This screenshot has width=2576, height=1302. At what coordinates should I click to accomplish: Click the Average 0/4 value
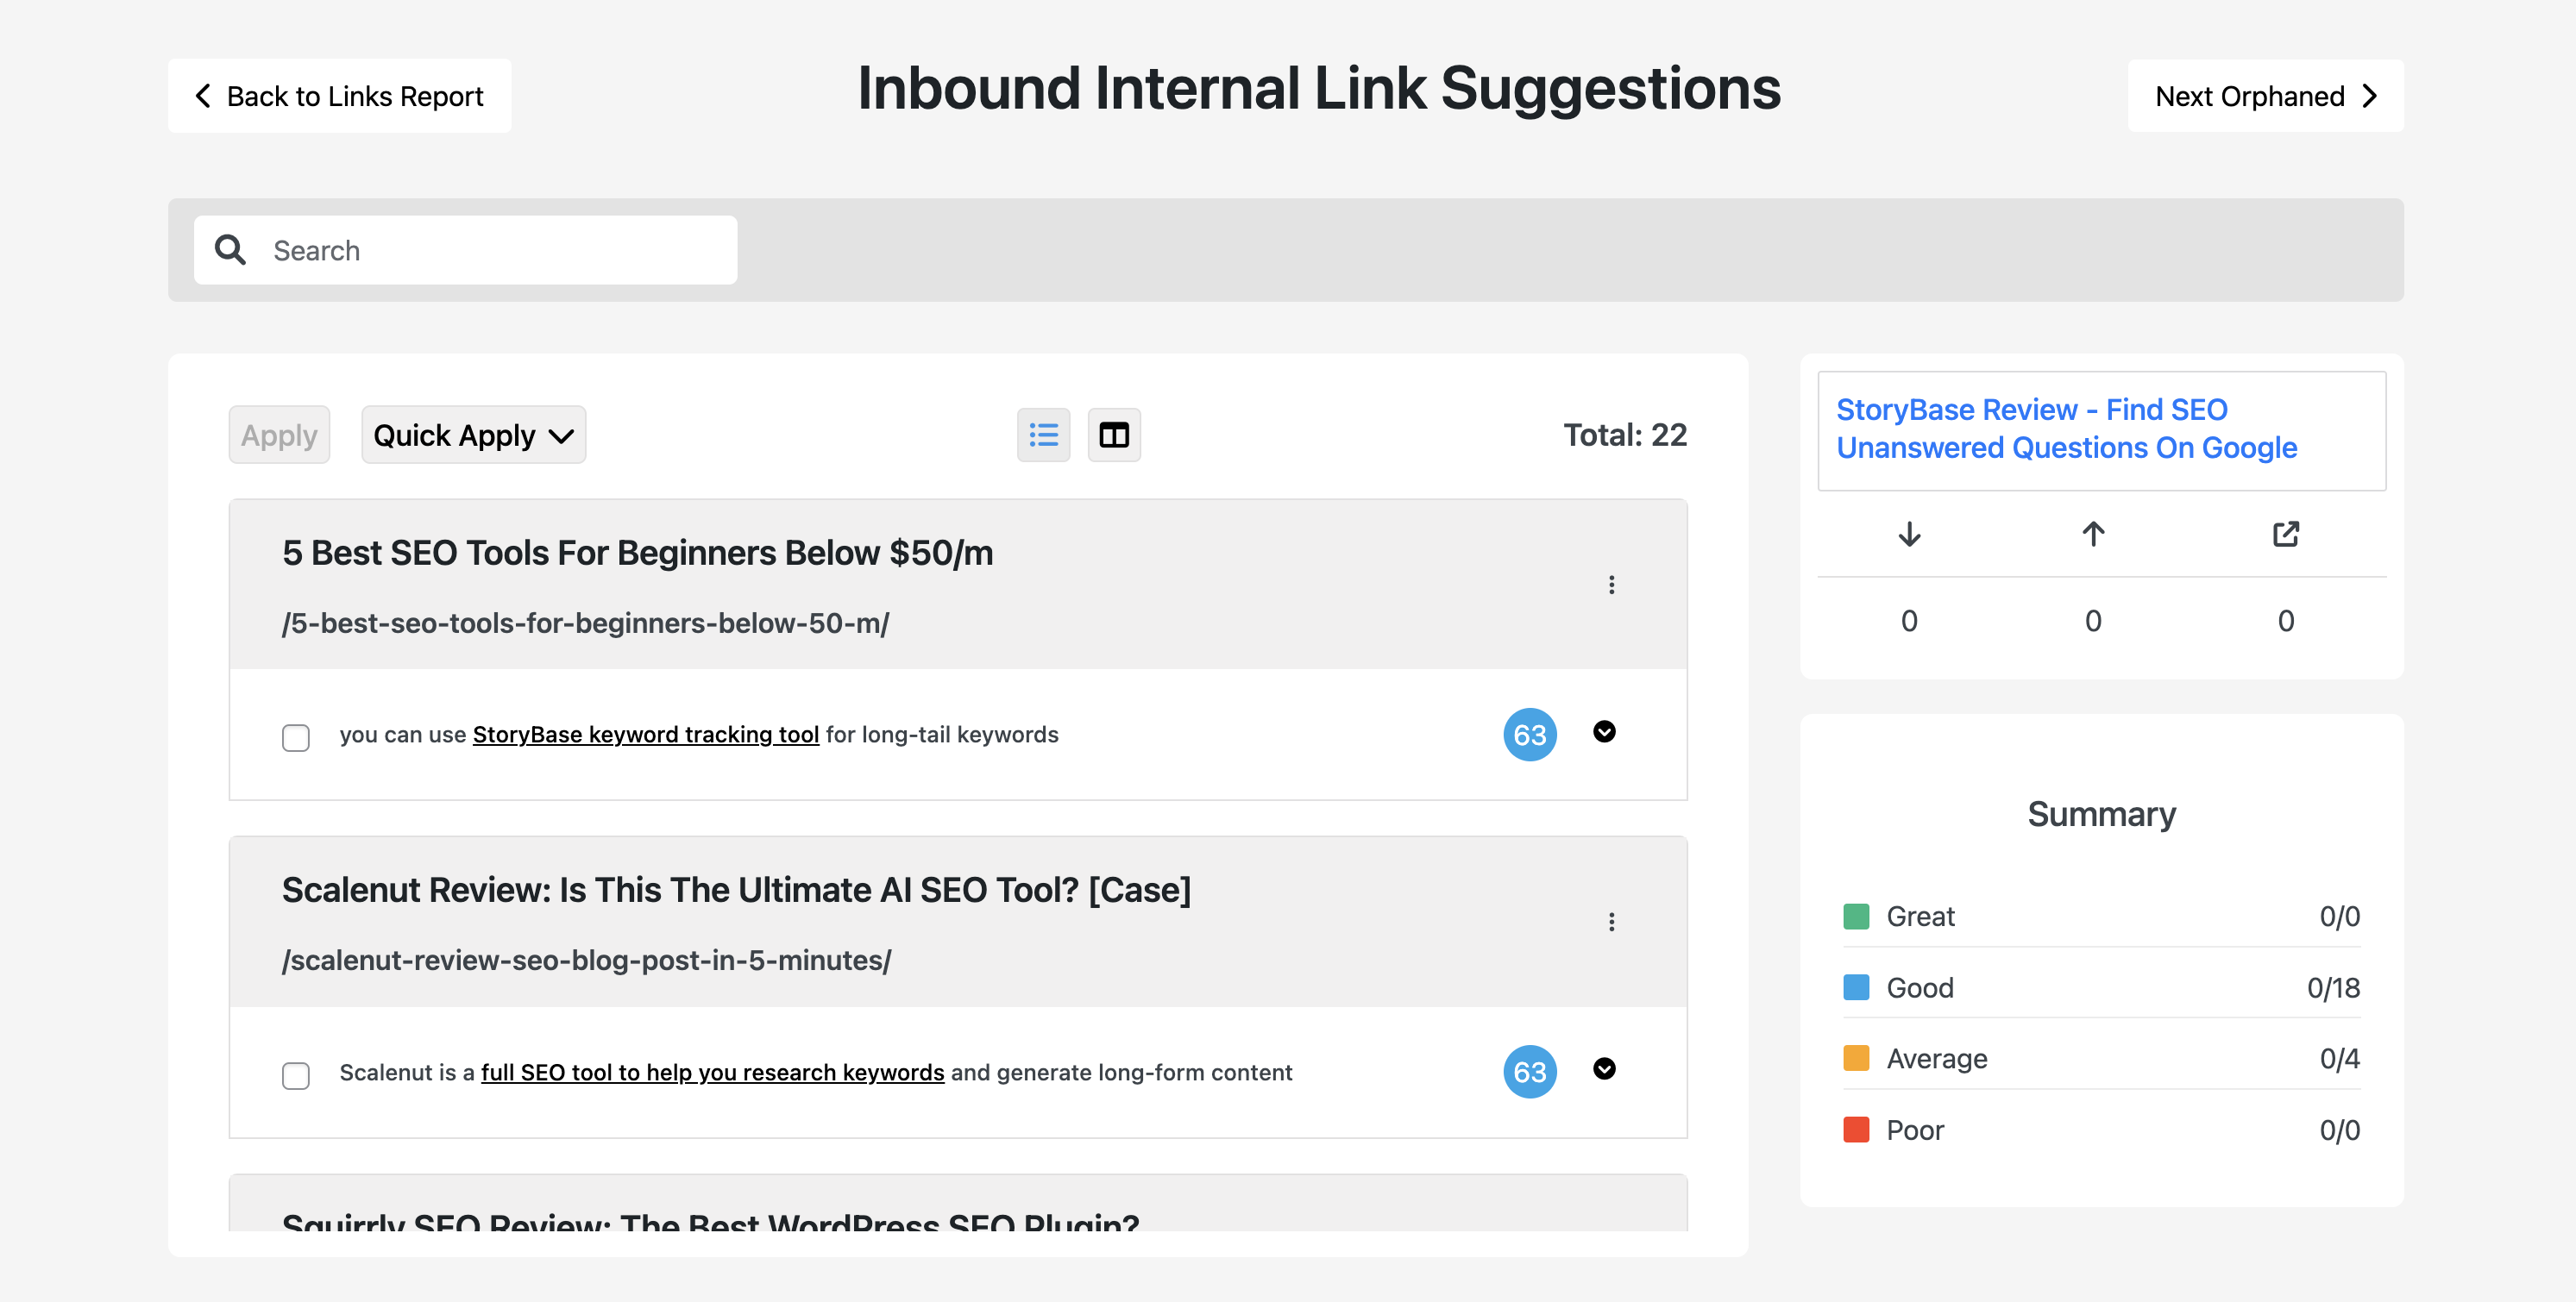(2339, 1058)
